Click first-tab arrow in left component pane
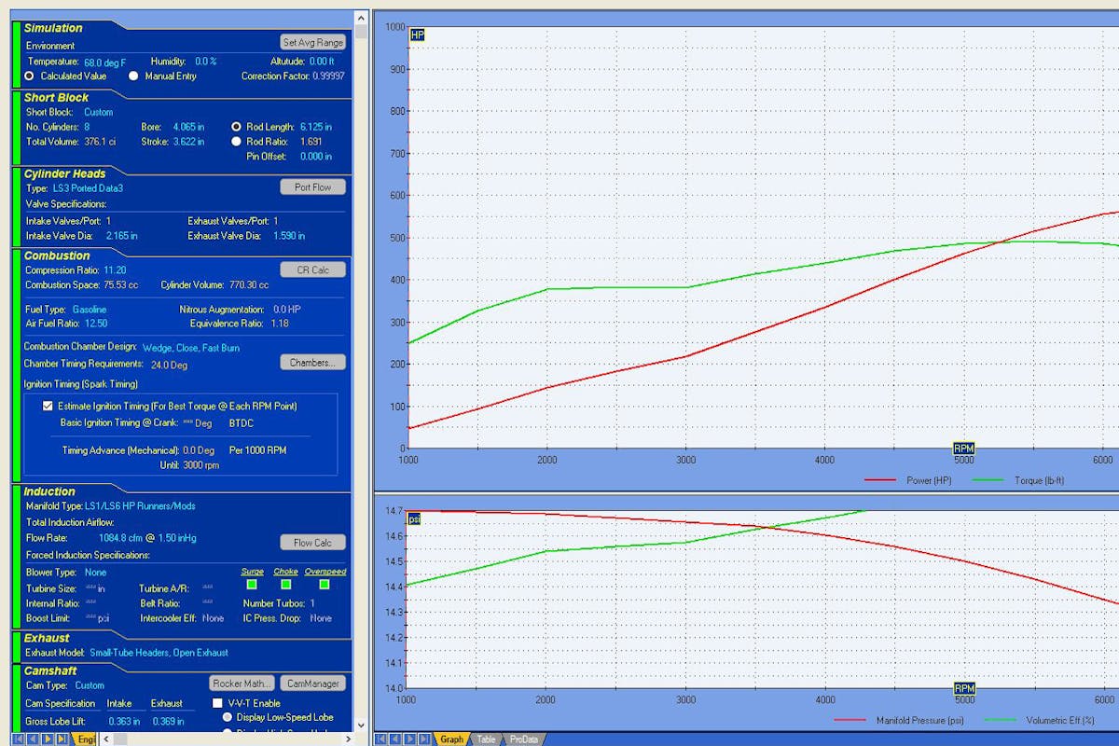This screenshot has height=746, width=1119. coord(19,739)
